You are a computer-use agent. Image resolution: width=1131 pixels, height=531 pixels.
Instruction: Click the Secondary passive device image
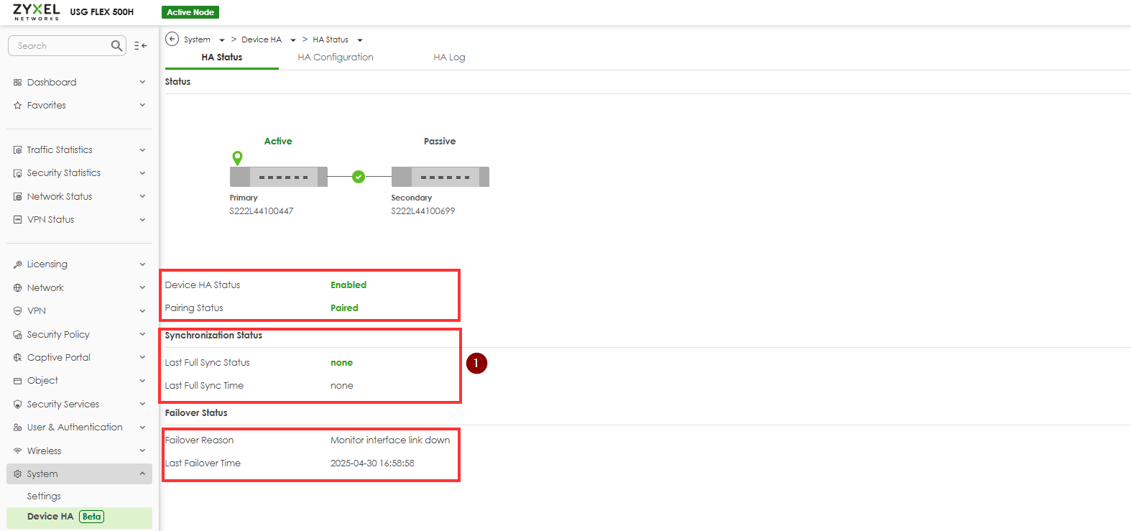pyautogui.click(x=440, y=177)
